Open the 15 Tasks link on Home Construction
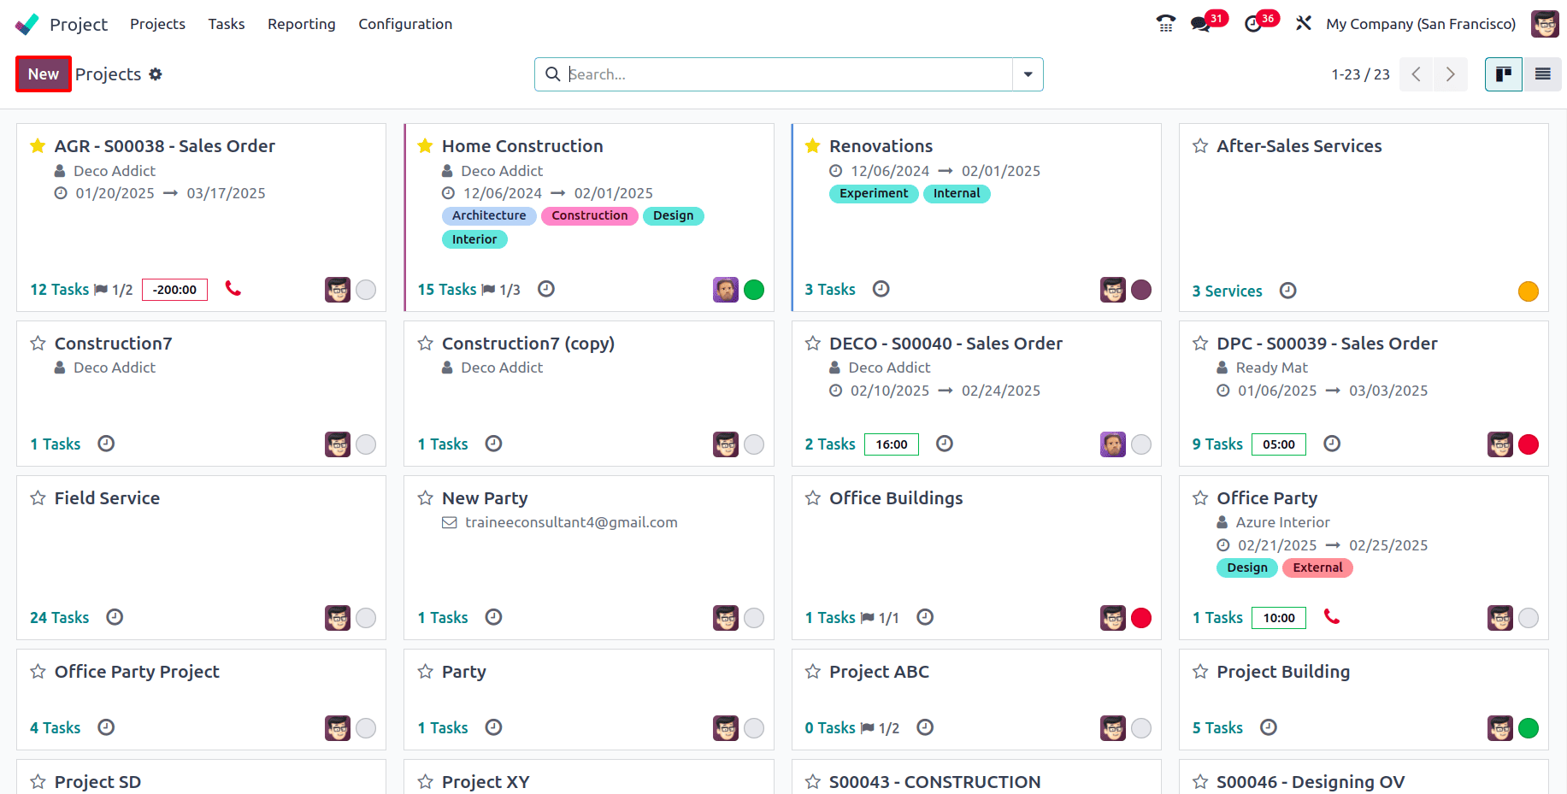 [446, 290]
